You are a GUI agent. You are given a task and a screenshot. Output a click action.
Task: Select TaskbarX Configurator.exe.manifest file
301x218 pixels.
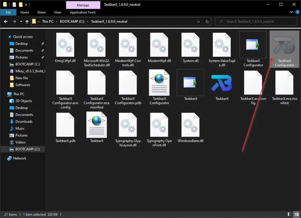pos(97,89)
